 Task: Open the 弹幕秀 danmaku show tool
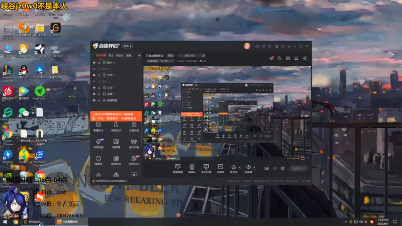point(98,160)
